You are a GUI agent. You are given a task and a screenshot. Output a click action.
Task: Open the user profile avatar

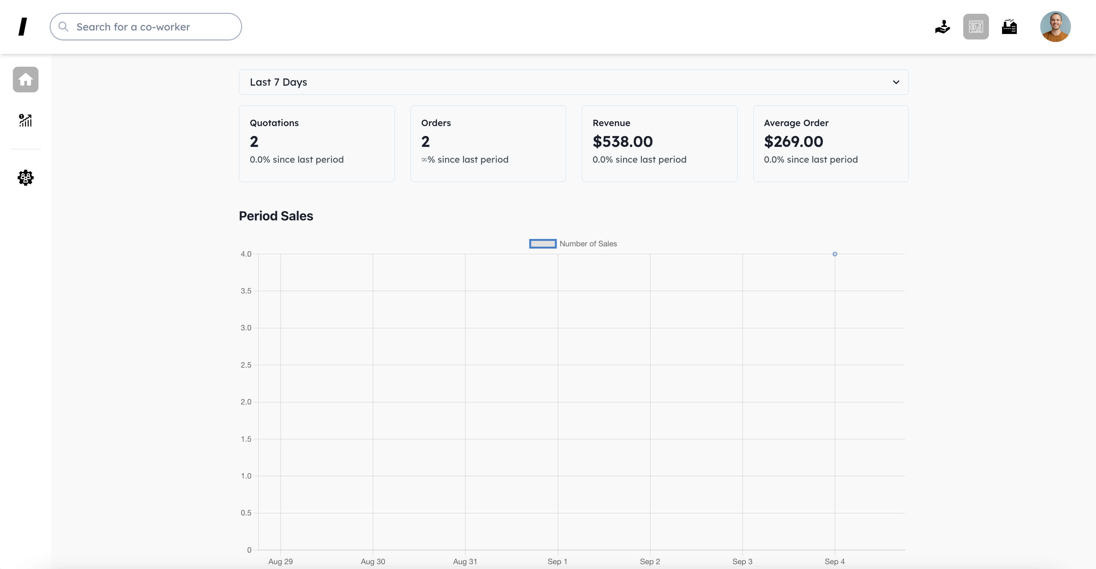point(1055,27)
